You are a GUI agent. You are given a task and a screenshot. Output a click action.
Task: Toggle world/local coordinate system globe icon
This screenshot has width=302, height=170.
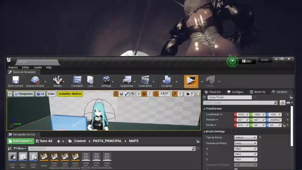pos(132,94)
